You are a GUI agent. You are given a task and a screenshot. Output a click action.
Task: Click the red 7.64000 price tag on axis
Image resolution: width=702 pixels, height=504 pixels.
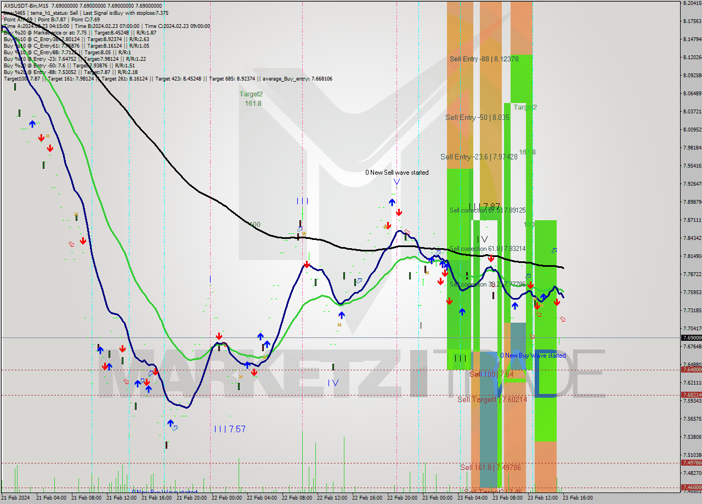click(x=691, y=370)
